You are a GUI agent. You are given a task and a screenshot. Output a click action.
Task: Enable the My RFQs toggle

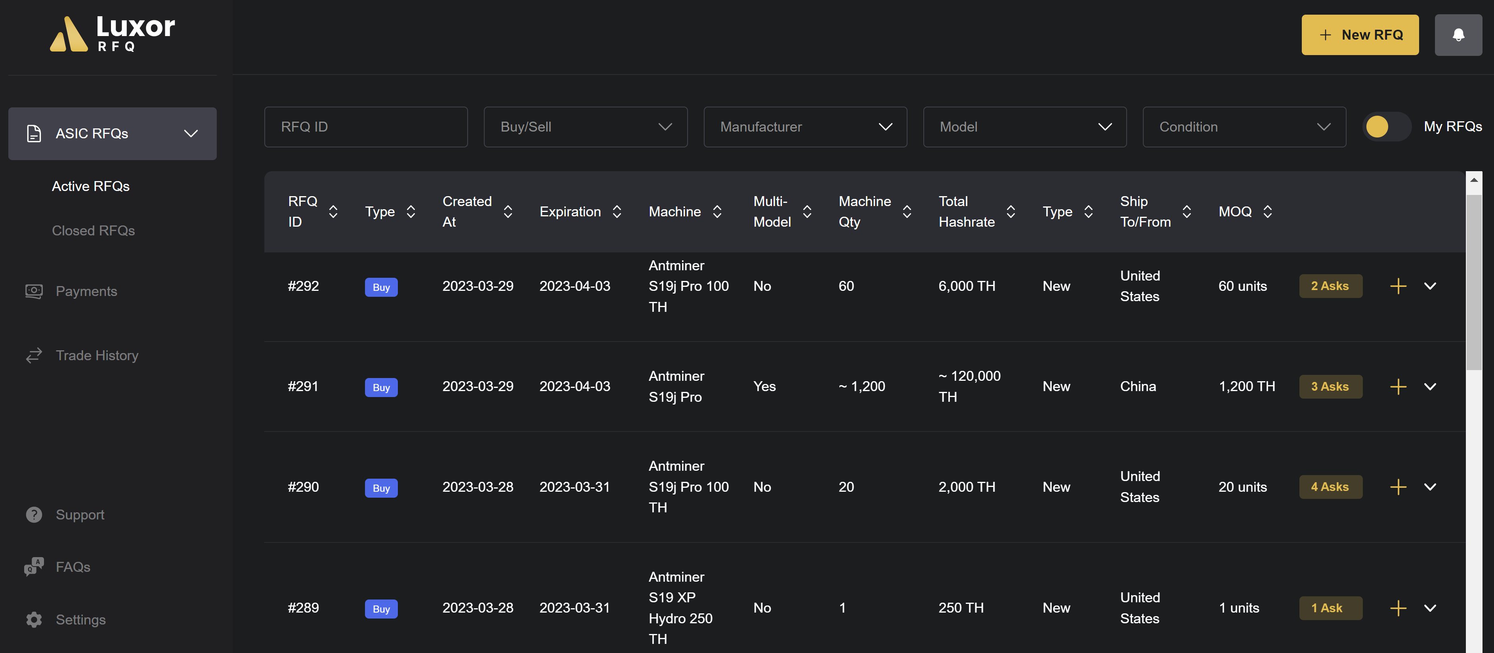coord(1386,126)
